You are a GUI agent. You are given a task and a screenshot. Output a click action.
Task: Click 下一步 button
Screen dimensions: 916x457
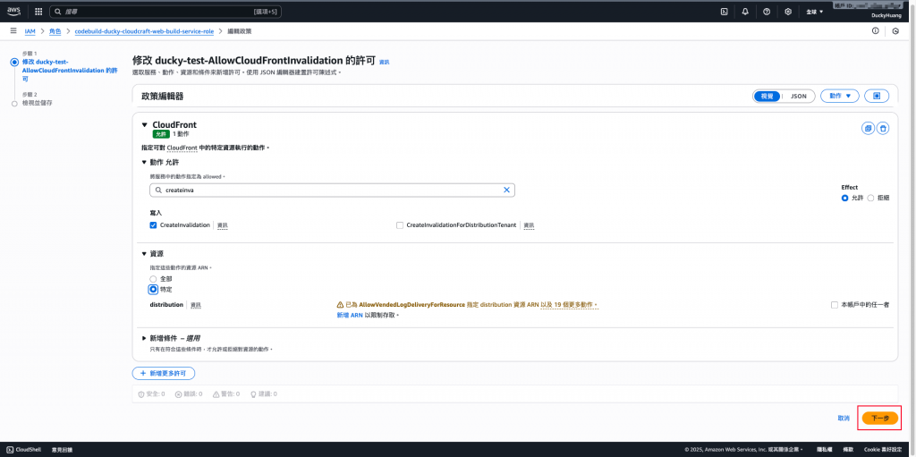point(880,419)
